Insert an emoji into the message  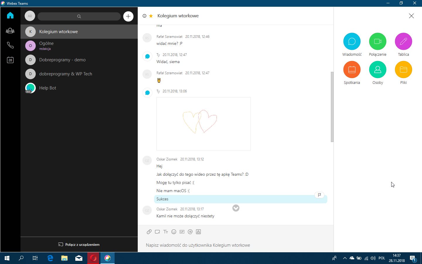[174, 232]
